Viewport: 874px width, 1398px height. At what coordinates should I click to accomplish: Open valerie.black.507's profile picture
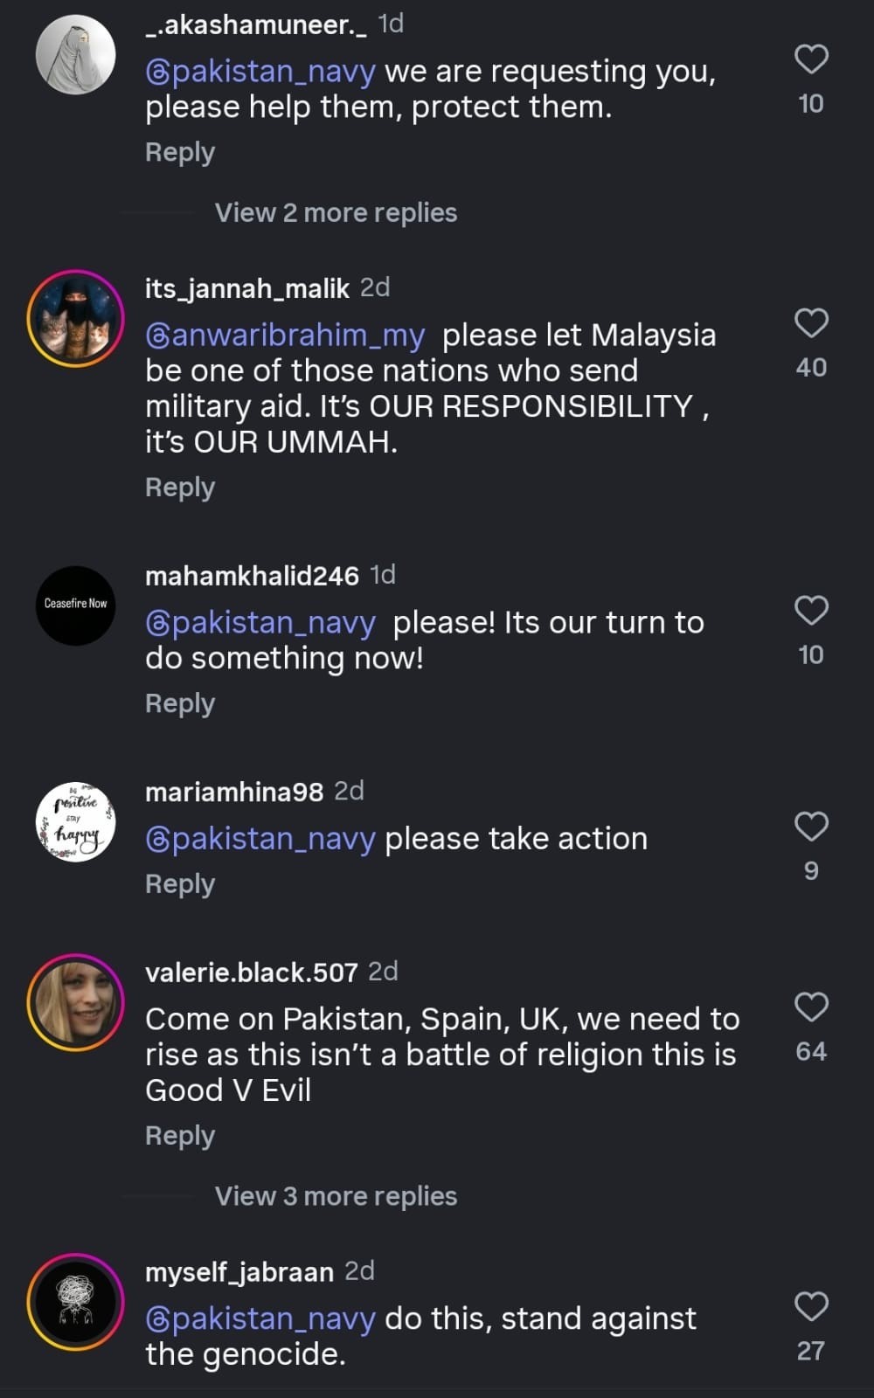tap(76, 1003)
